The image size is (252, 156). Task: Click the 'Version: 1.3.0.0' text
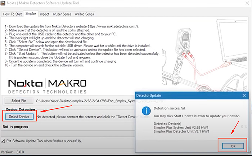(x=12, y=152)
